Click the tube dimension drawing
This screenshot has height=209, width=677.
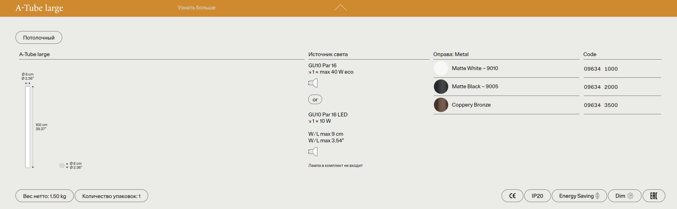point(28,127)
